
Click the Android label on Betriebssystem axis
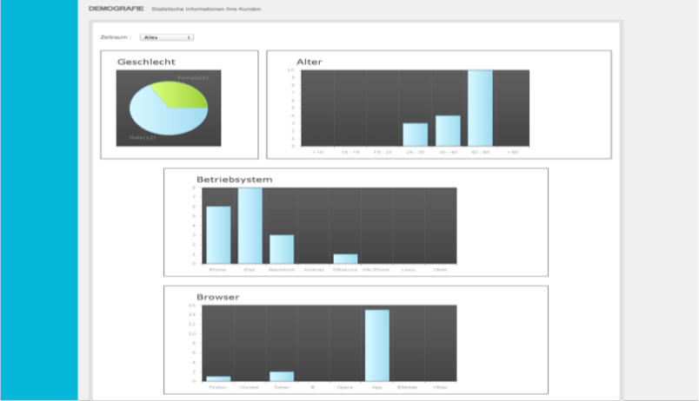tap(314, 270)
